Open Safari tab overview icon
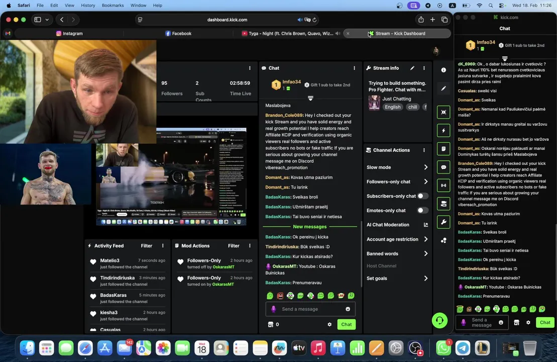This screenshot has height=362, width=557. 444,20
